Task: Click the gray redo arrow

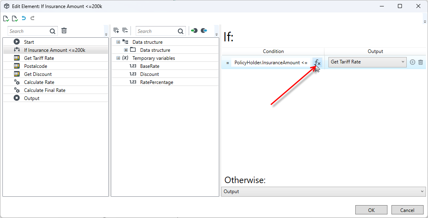Action: pyautogui.click(x=32, y=18)
